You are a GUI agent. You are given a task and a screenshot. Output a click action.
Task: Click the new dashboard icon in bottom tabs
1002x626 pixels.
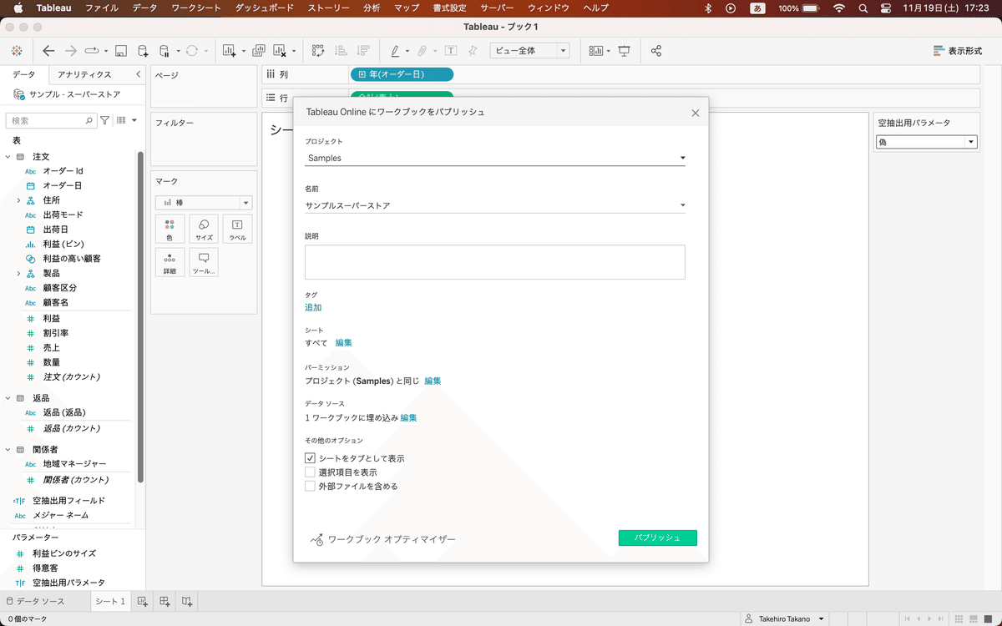click(164, 601)
